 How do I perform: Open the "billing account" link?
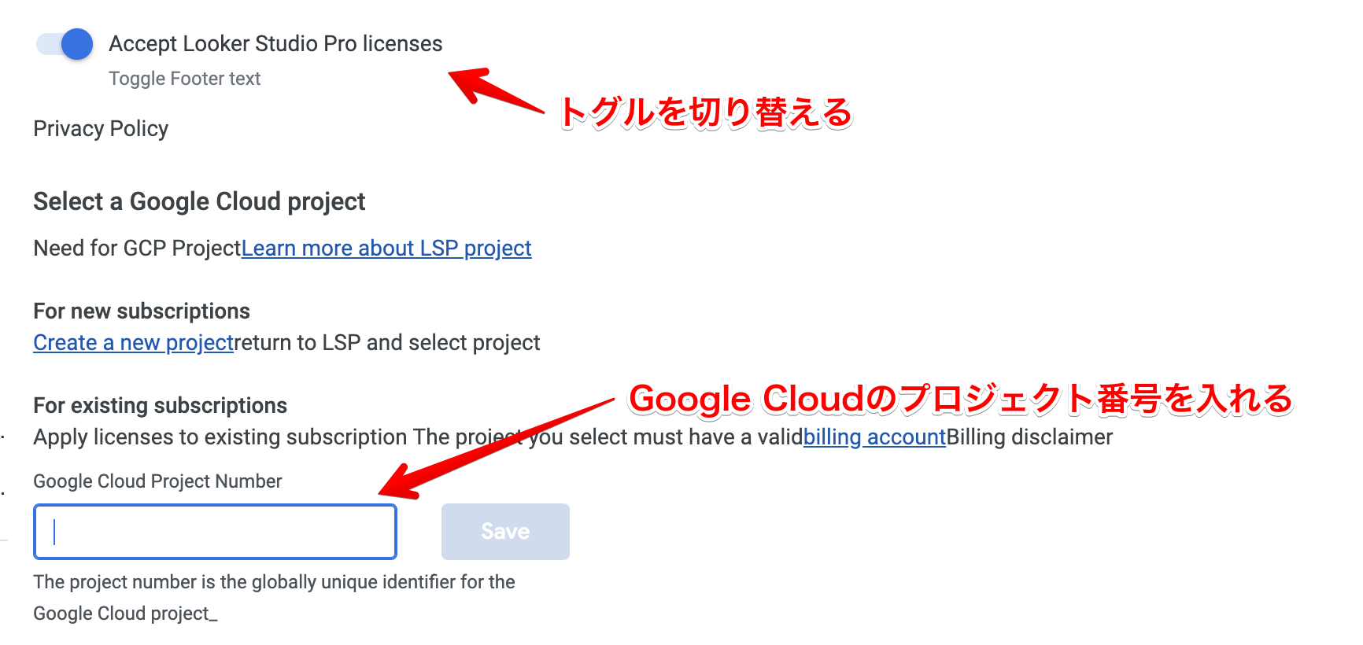pos(874,437)
